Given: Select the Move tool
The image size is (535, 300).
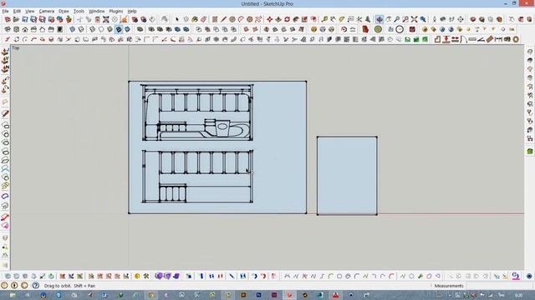Looking at the screenshot, I should 269,19.
